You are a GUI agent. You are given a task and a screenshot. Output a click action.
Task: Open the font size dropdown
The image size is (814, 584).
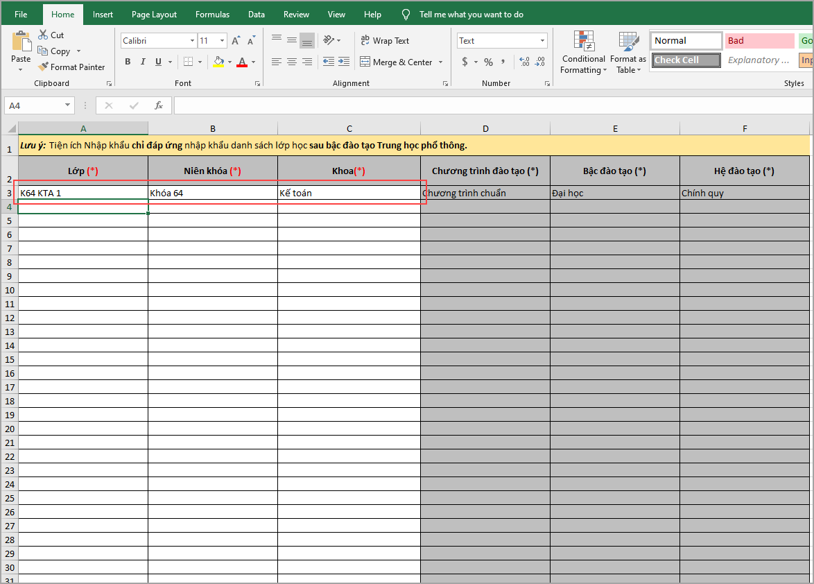(x=222, y=40)
